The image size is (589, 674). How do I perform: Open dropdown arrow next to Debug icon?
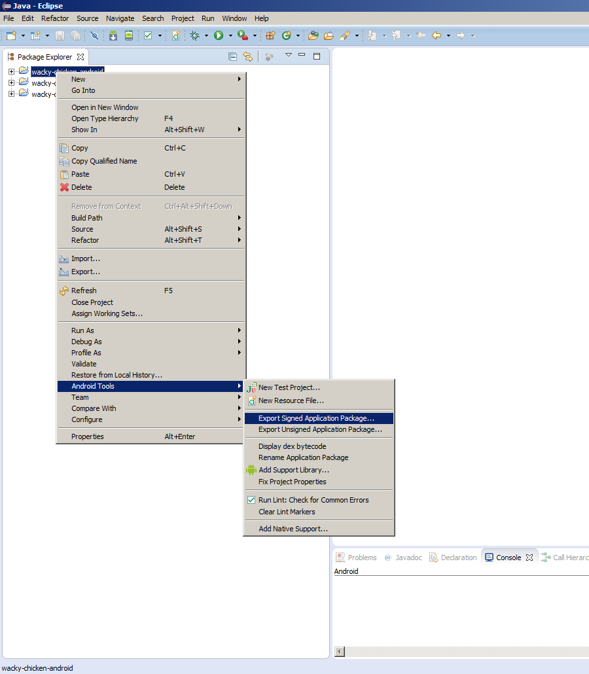click(x=206, y=36)
